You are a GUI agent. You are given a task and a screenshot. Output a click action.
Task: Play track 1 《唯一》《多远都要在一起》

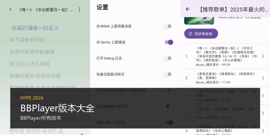click(x=225, y=56)
